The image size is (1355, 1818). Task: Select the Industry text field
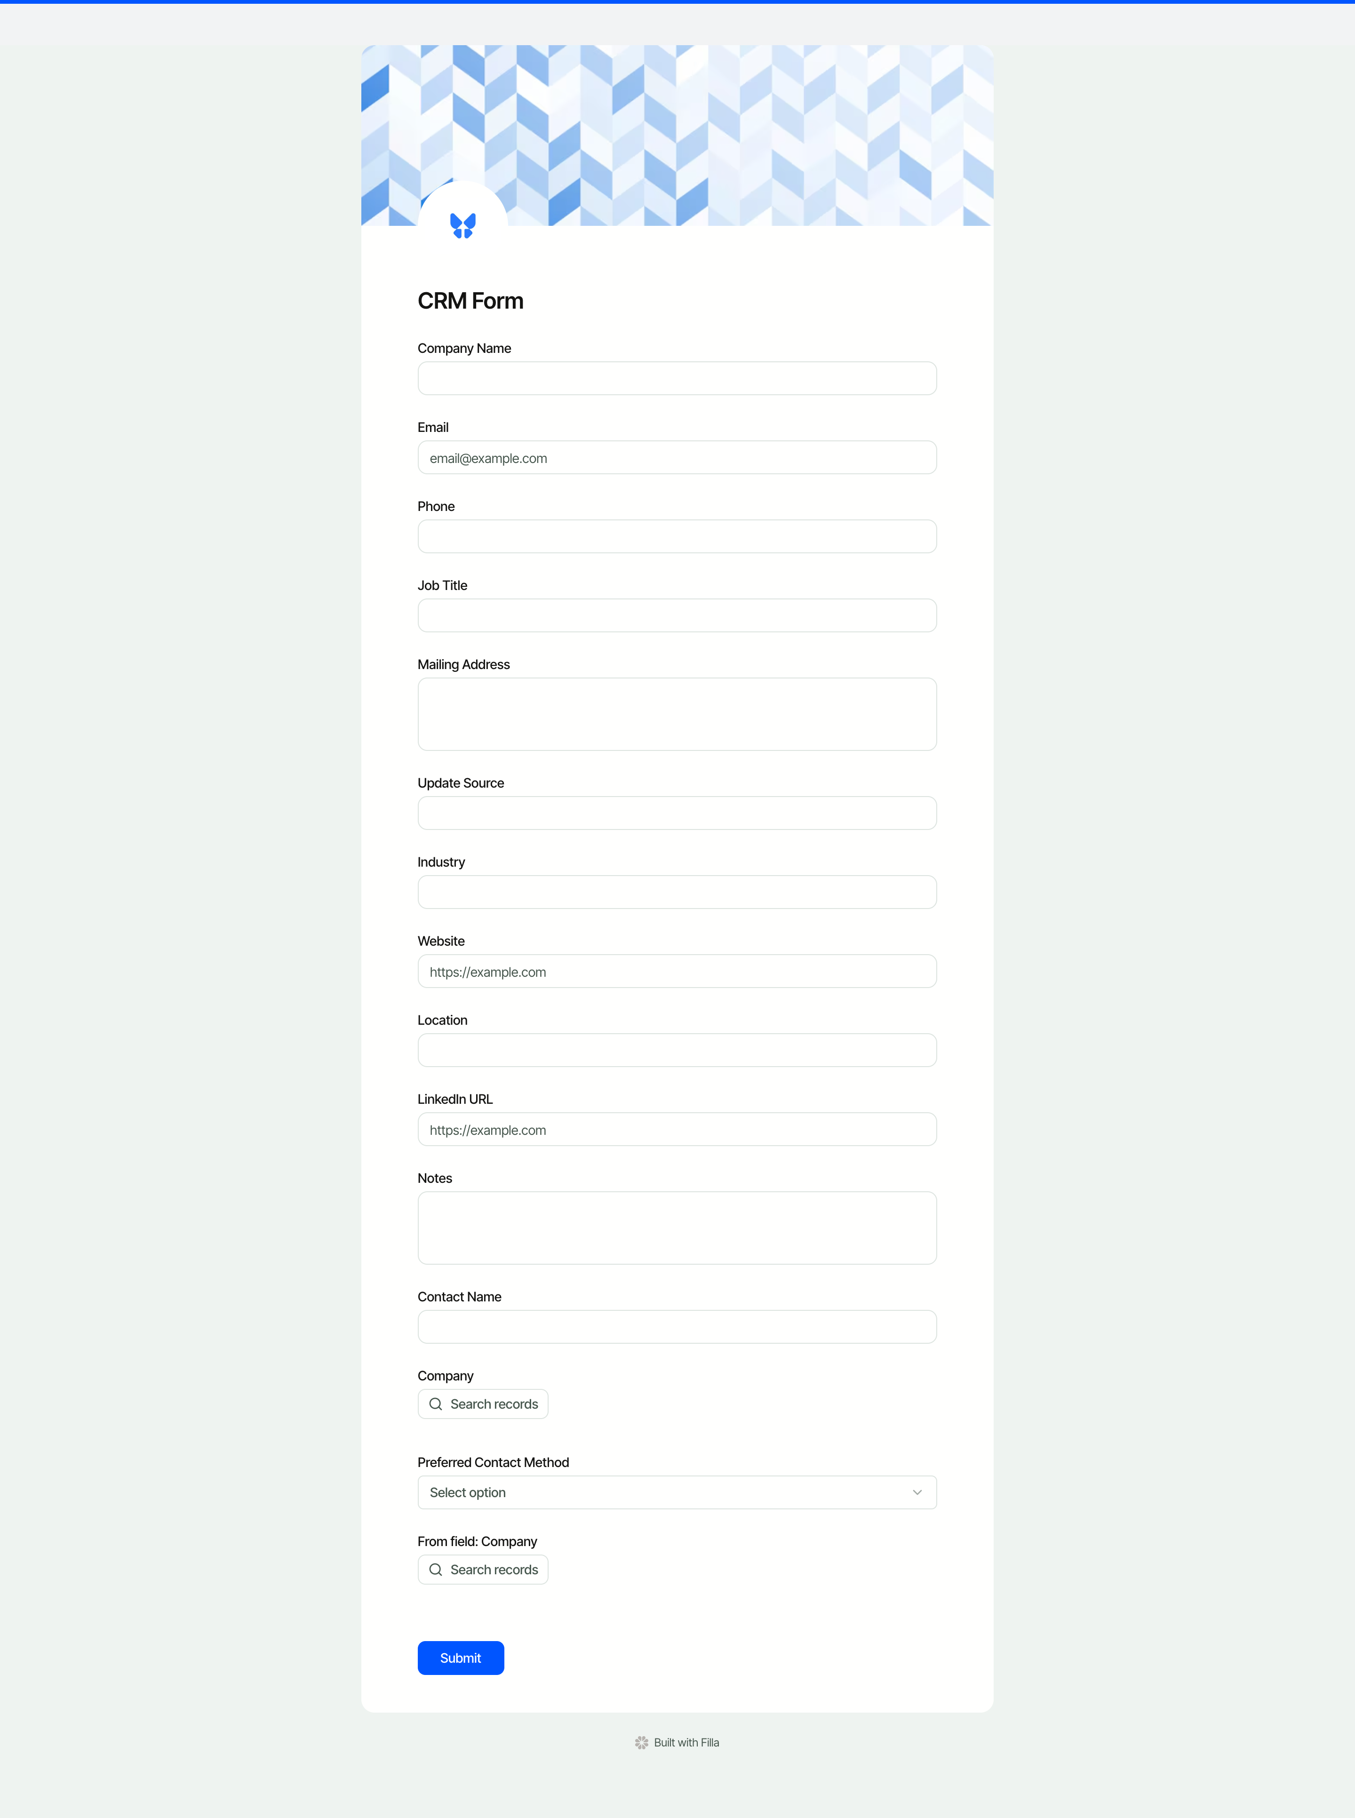click(677, 892)
